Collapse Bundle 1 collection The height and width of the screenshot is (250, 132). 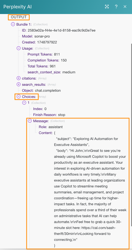tap(13, 24)
